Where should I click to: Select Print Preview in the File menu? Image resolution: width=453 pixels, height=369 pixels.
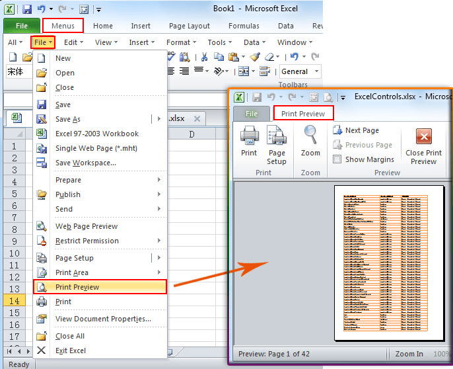point(100,287)
